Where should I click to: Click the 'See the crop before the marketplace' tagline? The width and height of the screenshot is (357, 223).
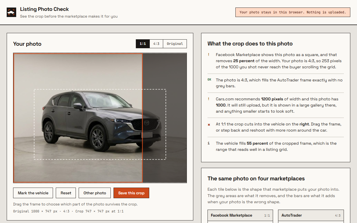(x=69, y=16)
